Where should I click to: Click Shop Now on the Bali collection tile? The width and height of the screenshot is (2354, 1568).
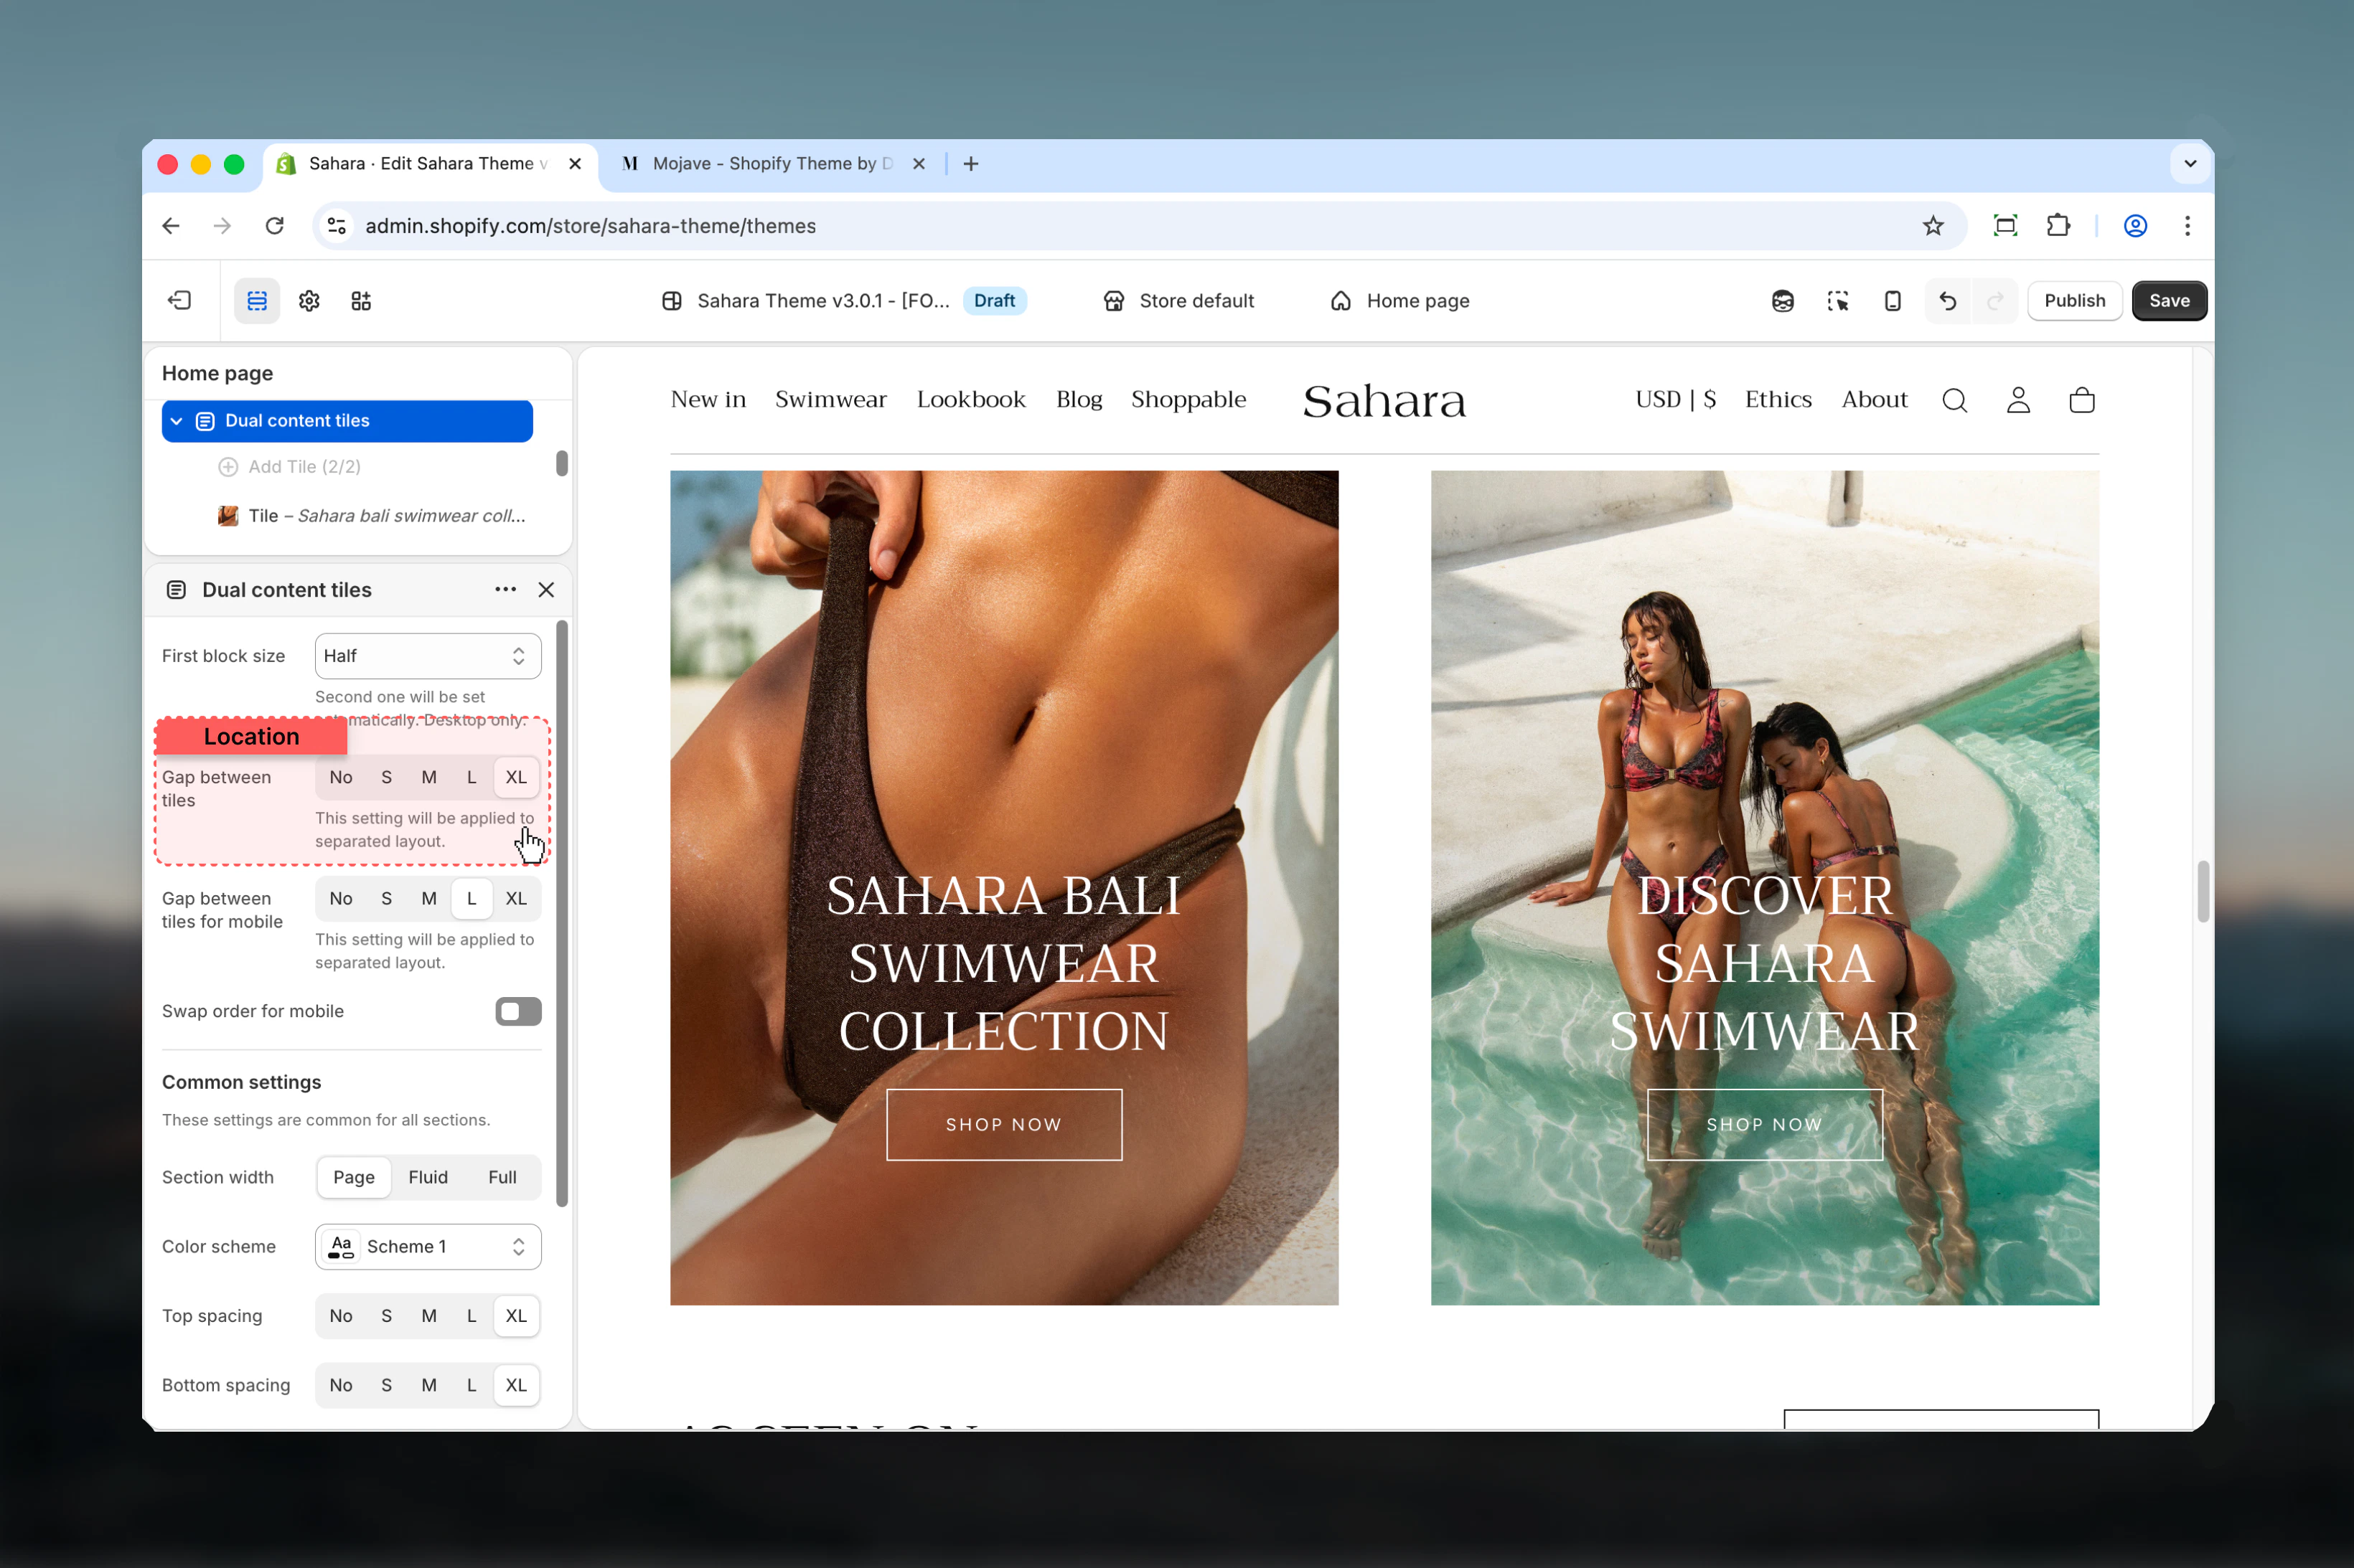click(1003, 1124)
